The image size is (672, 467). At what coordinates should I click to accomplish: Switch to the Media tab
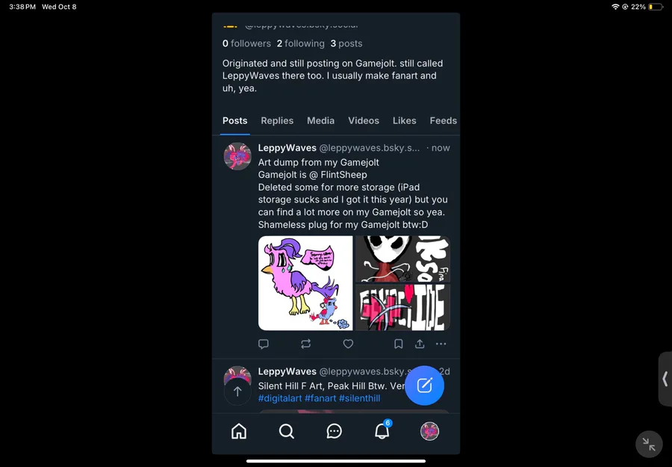pyautogui.click(x=320, y=120)
